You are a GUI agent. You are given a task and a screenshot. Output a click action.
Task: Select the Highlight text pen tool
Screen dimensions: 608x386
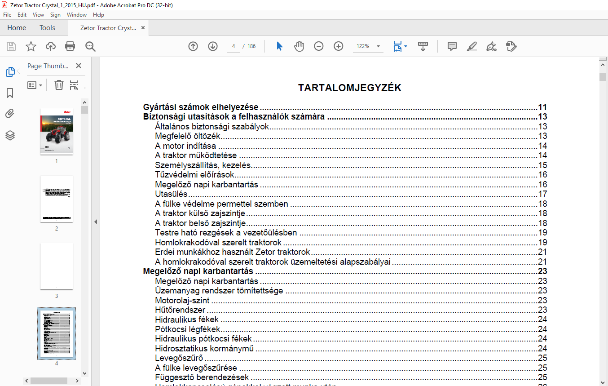471,46
